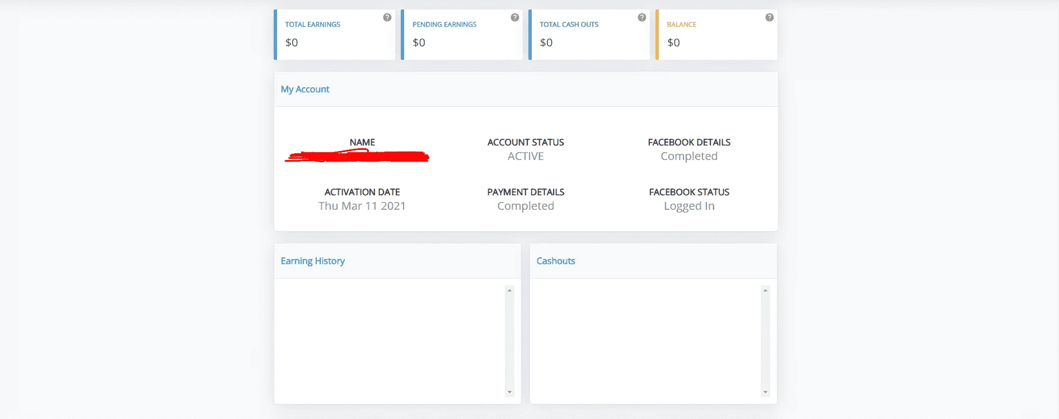
Task: Click the Cashouts scroll up arrow
Action: click(x=765, y=290)
